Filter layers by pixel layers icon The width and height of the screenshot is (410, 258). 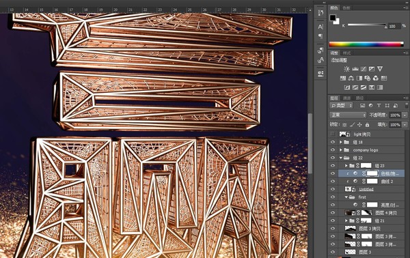[362, 106]
